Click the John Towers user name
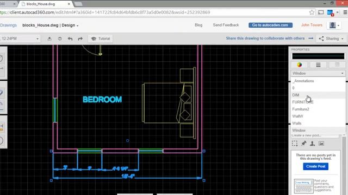The width and height of the screenshot is (348, 195). [x=312, y=25]
